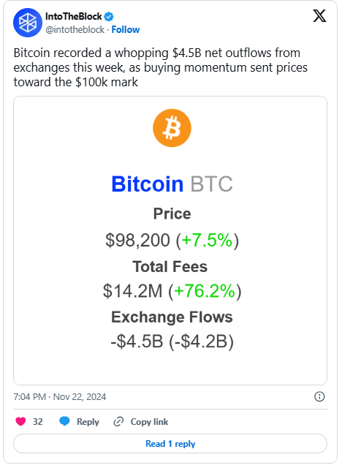This screenshot has height=468, width=342.
Task: Open the tweet info circle icon
Action: tap(319, 396)
